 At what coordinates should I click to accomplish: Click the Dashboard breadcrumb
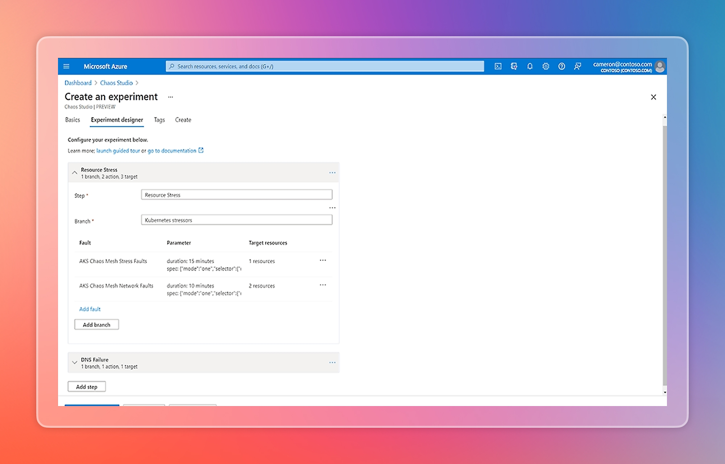point(78,83)
